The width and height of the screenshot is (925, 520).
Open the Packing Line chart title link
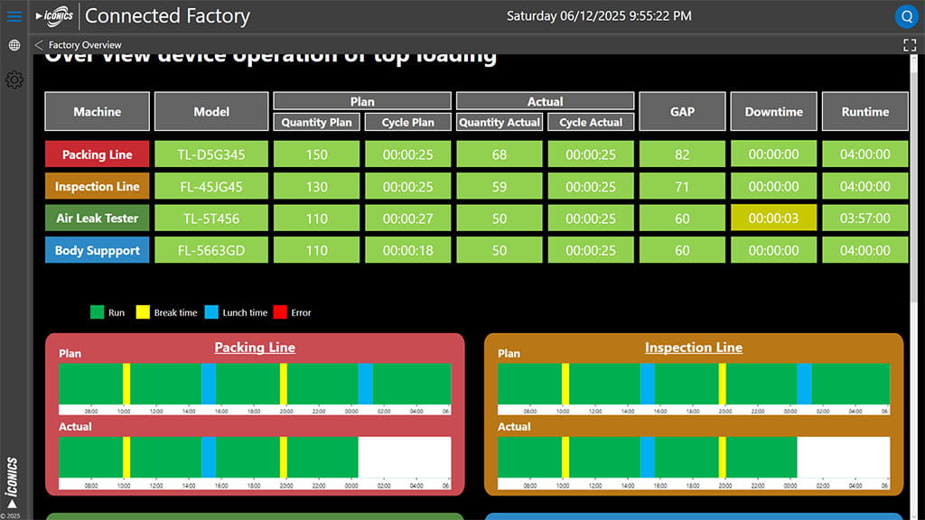[x=255, y=347]
